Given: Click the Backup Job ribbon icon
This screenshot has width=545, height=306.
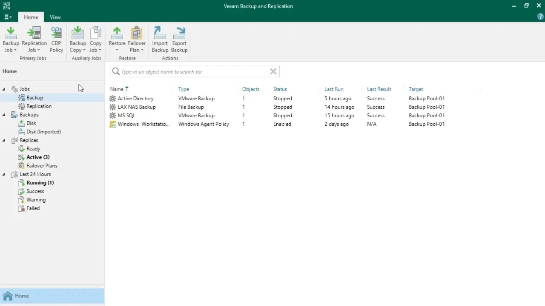Looking at the screenshot, I should (11, 39).
